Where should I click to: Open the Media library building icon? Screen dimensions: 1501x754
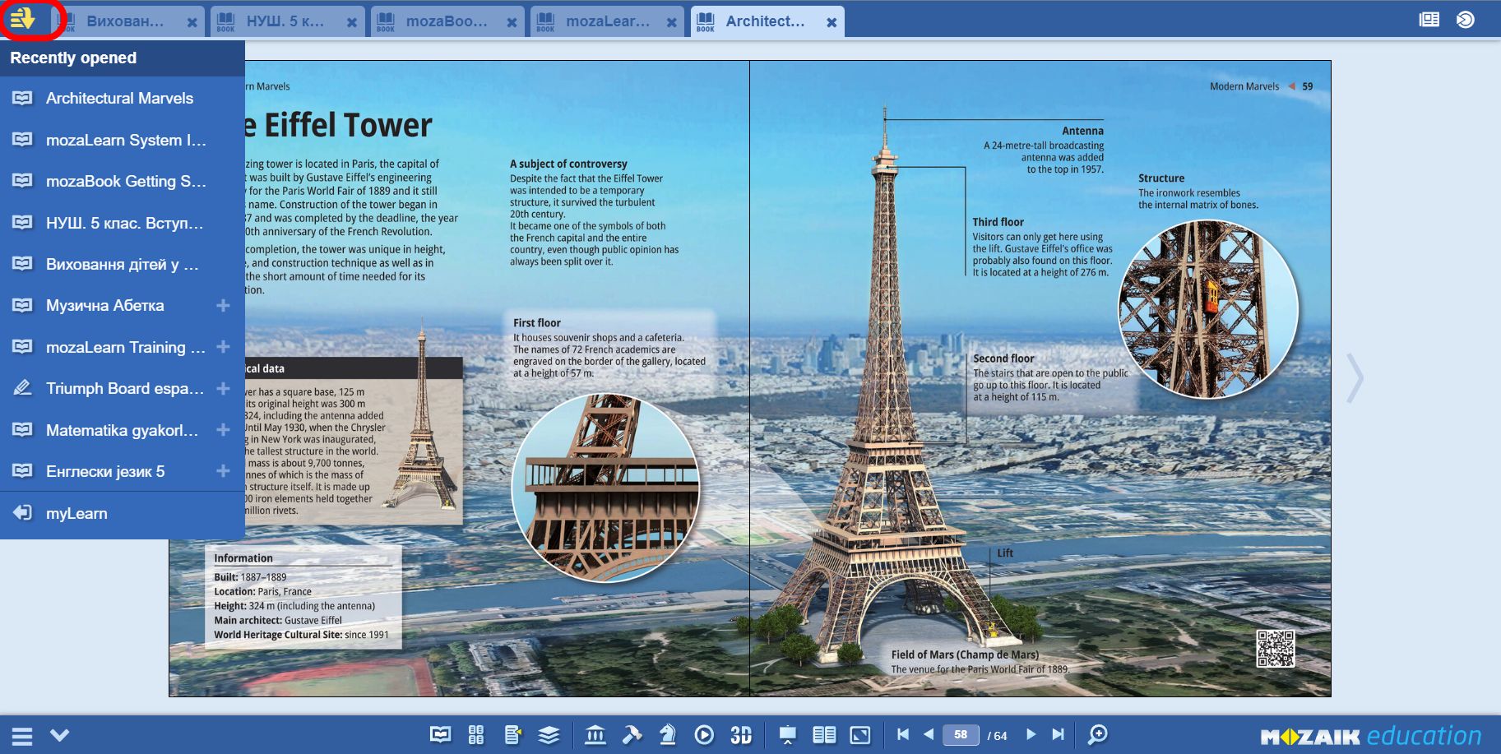tap(595, 734)
